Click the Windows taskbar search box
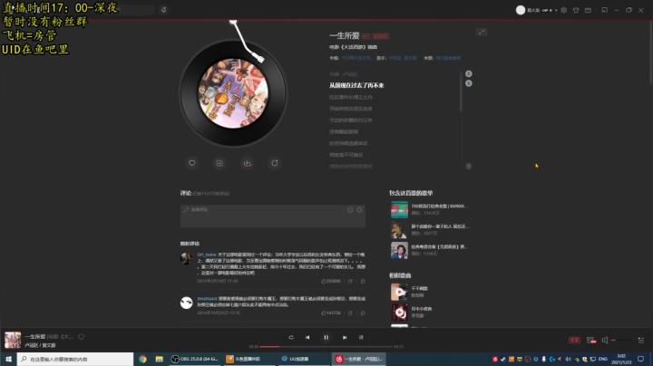Image resolution: width=653 pixels, height=366 pixels. (x=75, y=359)
